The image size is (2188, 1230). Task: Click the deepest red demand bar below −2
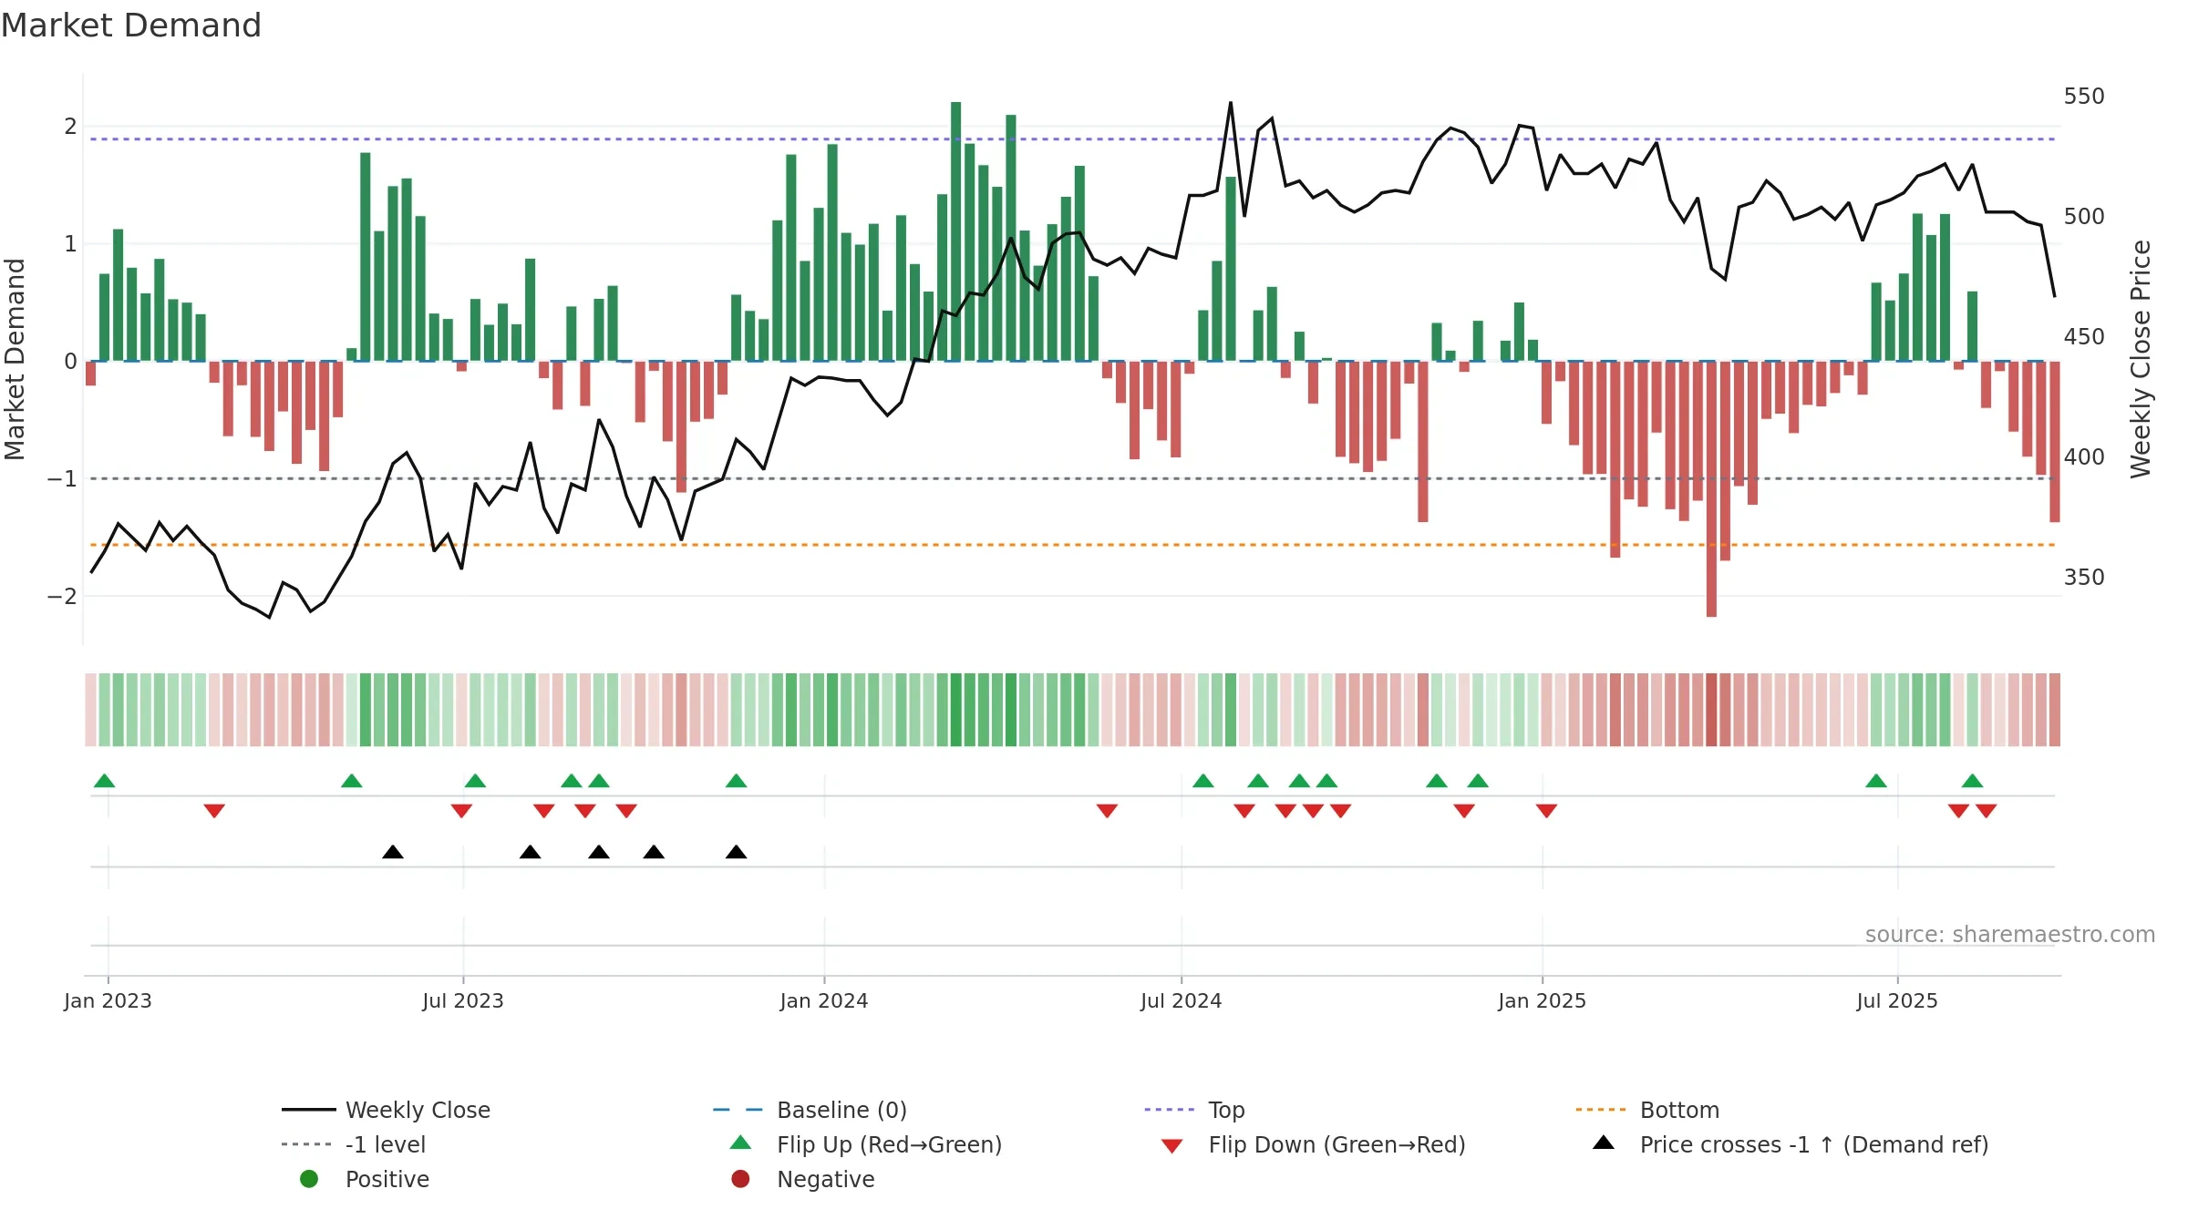tap(1711, 489)
